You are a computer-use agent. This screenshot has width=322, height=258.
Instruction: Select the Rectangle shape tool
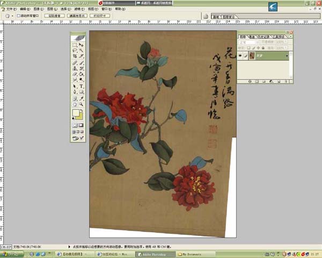[81, 91]
